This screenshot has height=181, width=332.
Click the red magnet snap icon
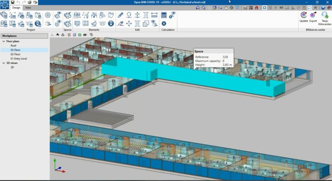256,8
